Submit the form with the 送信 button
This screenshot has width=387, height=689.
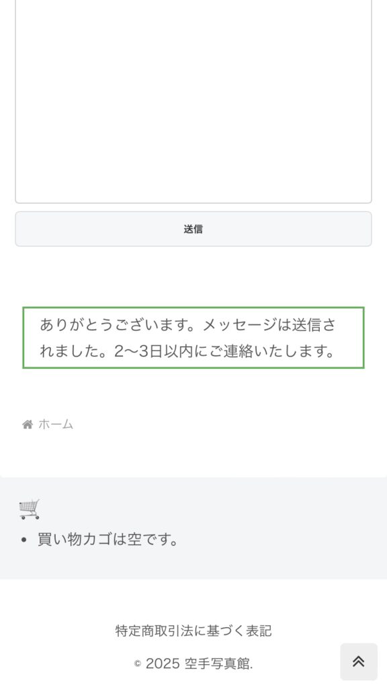point(193,229)
